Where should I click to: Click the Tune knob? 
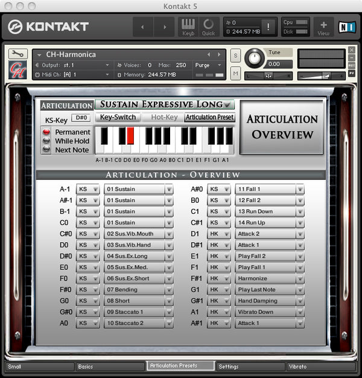tap(255, 58)
